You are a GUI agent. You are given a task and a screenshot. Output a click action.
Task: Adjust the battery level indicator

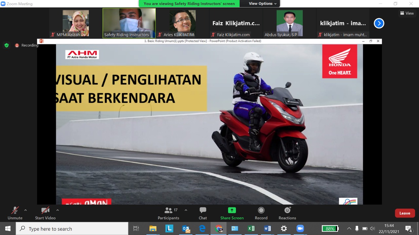(330, 228)
